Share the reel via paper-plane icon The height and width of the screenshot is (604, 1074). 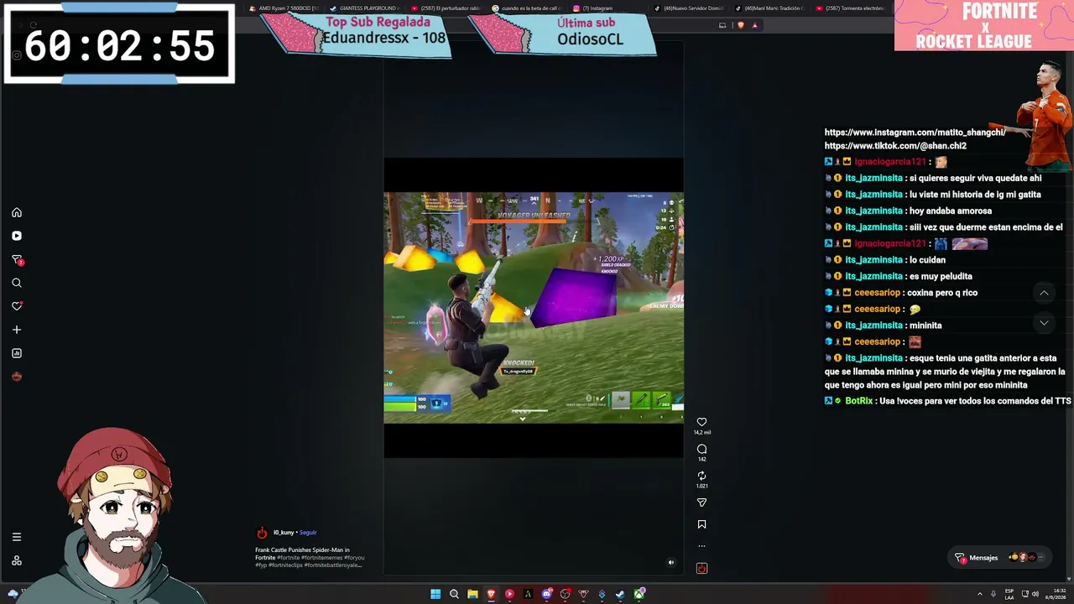tap(701, 502)
